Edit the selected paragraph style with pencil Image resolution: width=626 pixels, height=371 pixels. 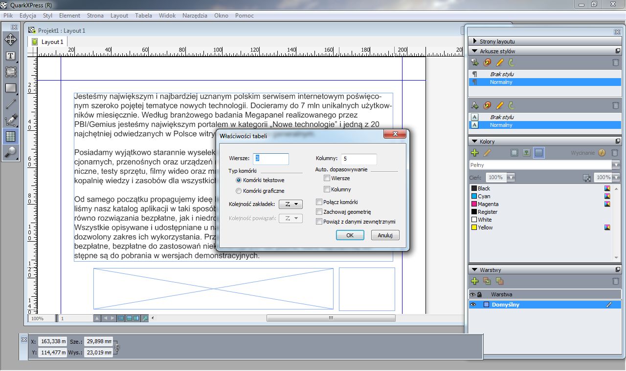point(500,62)
